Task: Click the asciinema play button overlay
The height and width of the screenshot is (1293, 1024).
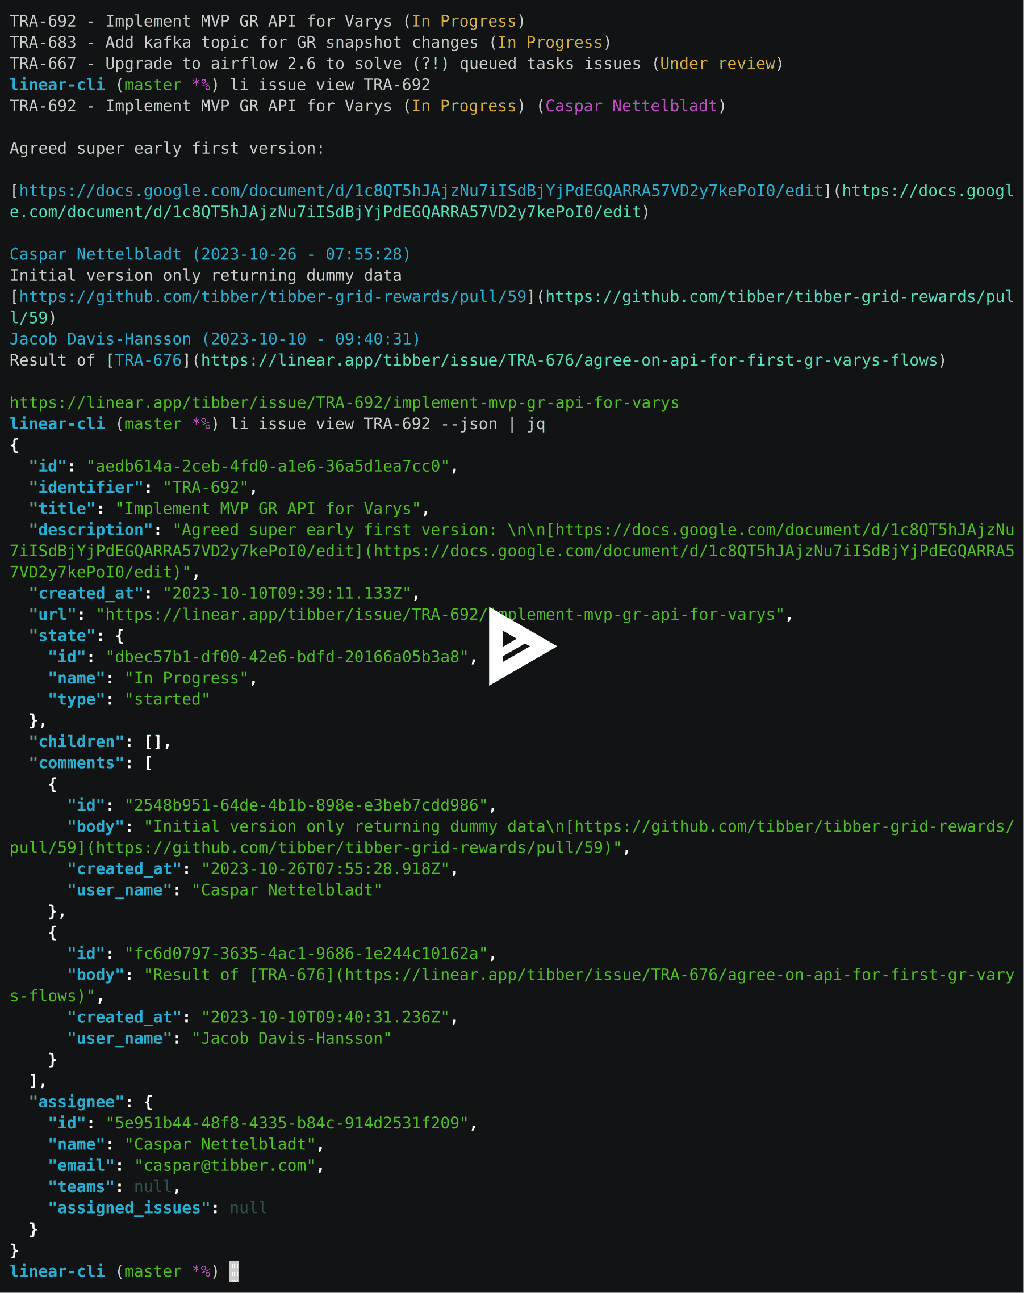Action: tap(522, 646)
